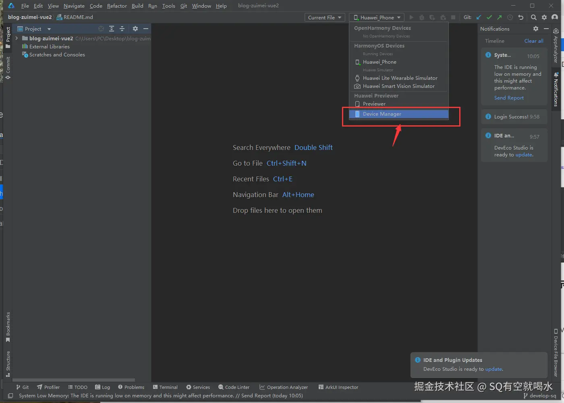
Task: Open the Code Linter tool window
Action: (234, 387)
